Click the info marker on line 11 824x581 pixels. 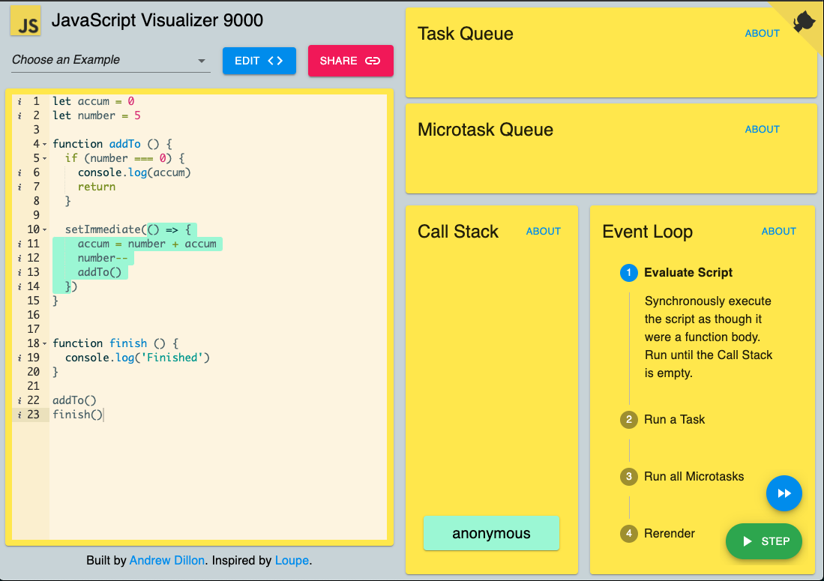pyautogui.click(x=19, y=244)
